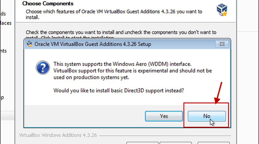This screenshot has height=144, width=259.
Task: Click the blue question mark icon
Action: click(43, 68)
